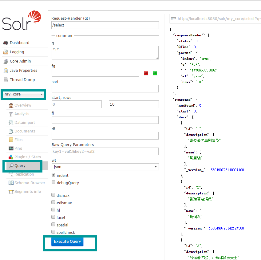Click into the df field

105,136
